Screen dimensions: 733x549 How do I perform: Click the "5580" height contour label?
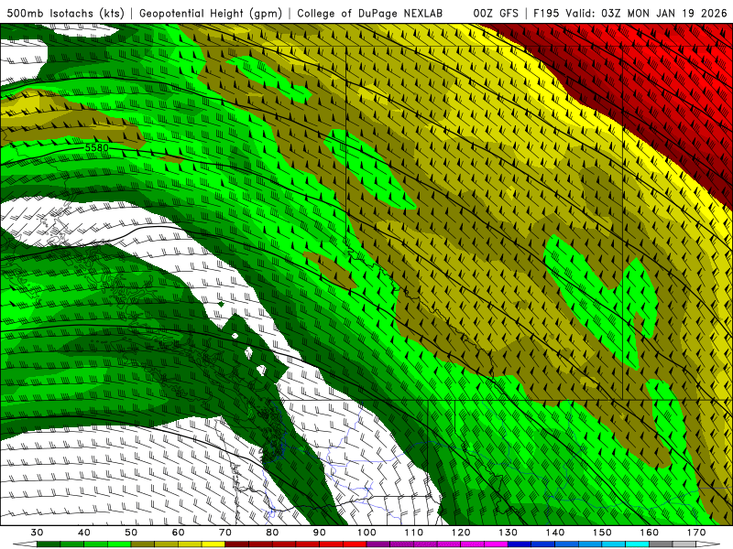tap(97, 148)
